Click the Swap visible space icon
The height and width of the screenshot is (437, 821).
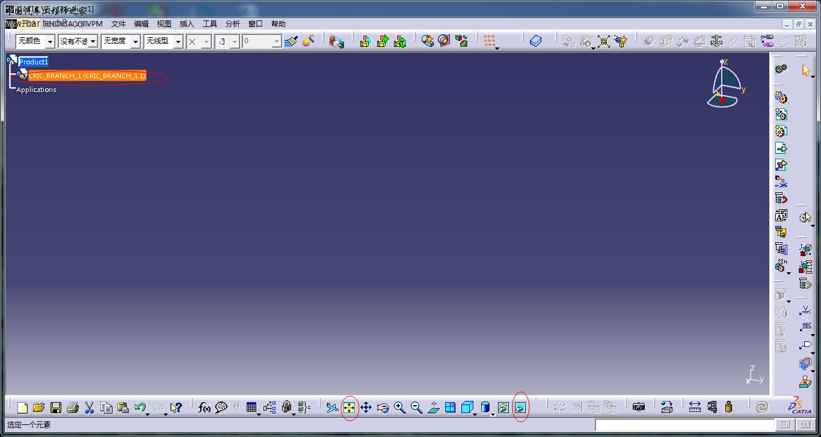click(x=520, y=408)
